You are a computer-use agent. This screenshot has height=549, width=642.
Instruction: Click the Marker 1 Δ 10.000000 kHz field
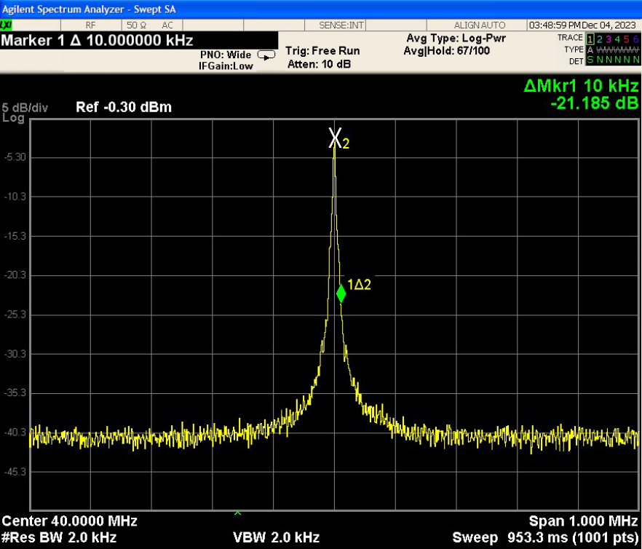[98, 40]
